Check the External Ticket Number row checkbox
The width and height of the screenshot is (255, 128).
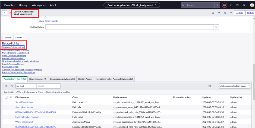point(6,117)
